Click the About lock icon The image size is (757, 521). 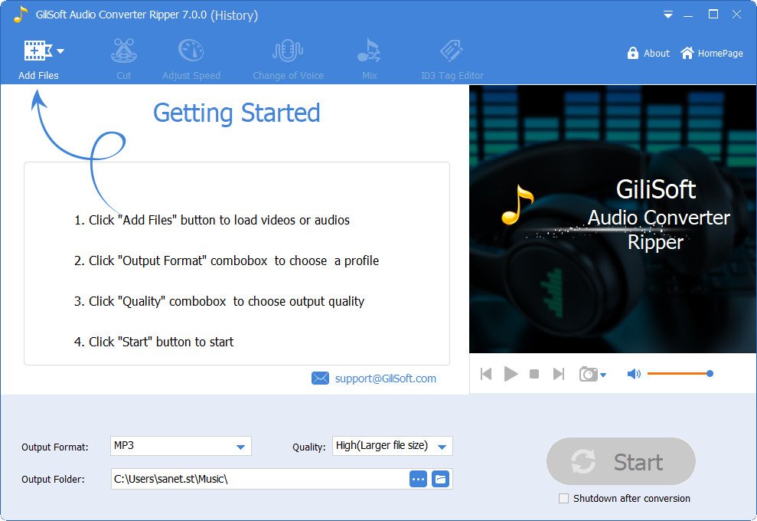(633, 54)
